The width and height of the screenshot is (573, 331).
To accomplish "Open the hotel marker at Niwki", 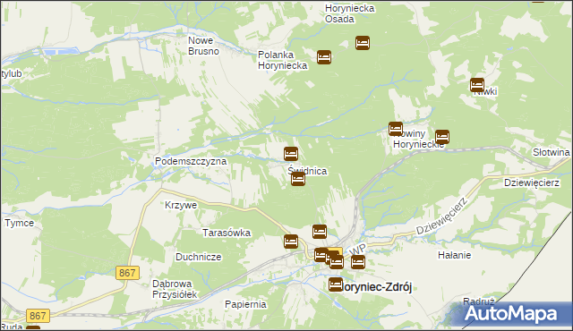I will [477, 85].
